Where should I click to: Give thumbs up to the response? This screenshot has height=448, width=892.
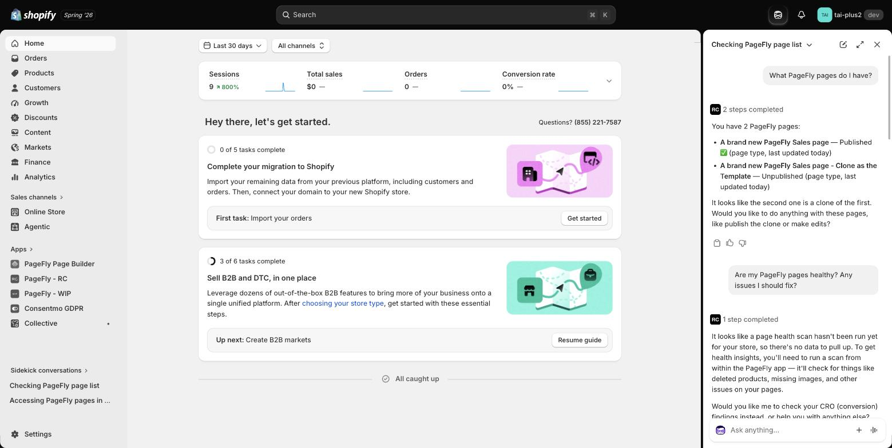pos(730,243)
